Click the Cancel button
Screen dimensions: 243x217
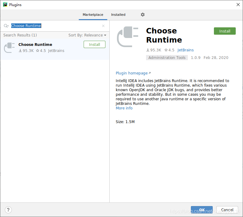click(227, 210)
